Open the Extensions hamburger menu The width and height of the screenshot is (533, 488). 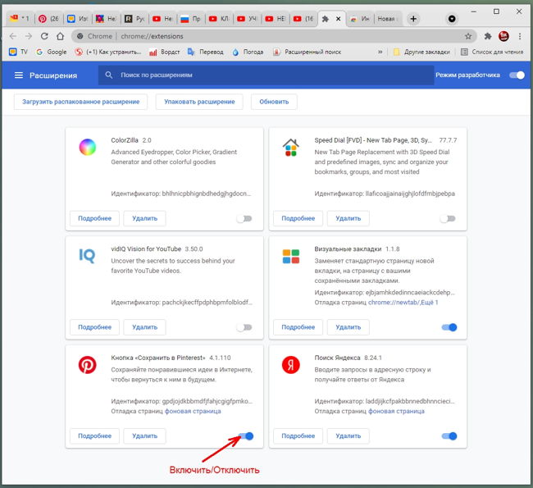(x=19, y=75)
